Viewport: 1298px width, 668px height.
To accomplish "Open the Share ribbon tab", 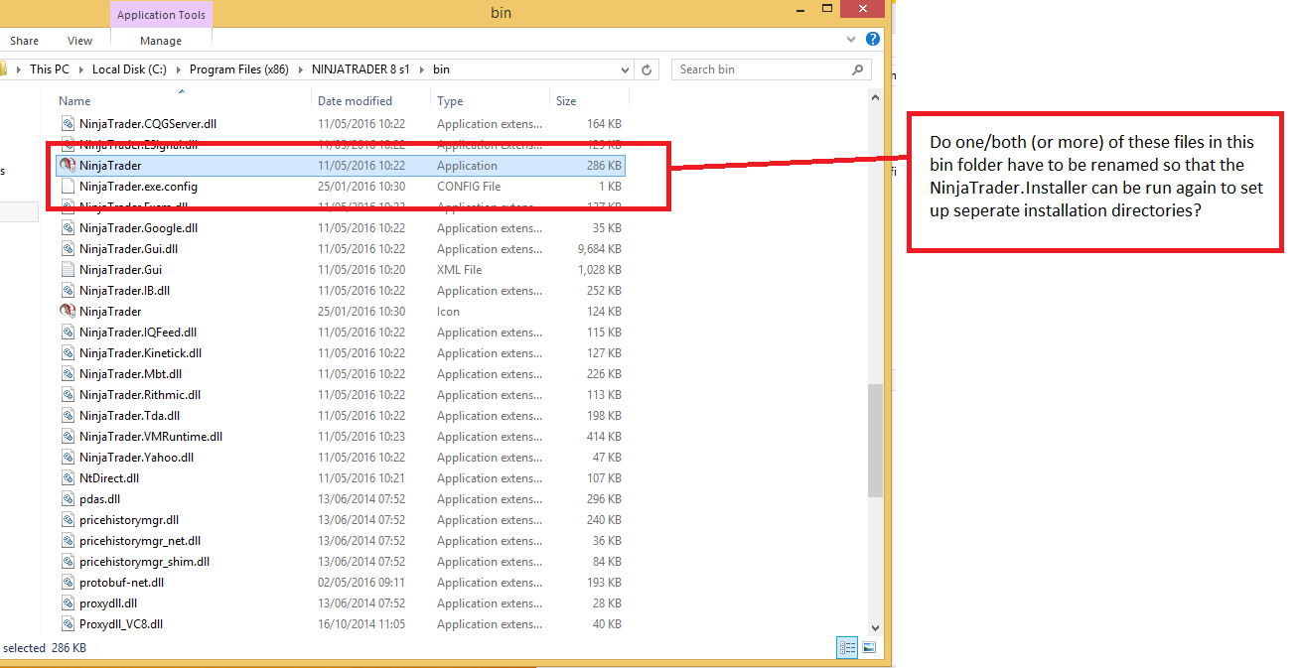I will click(x=24, y=41).
